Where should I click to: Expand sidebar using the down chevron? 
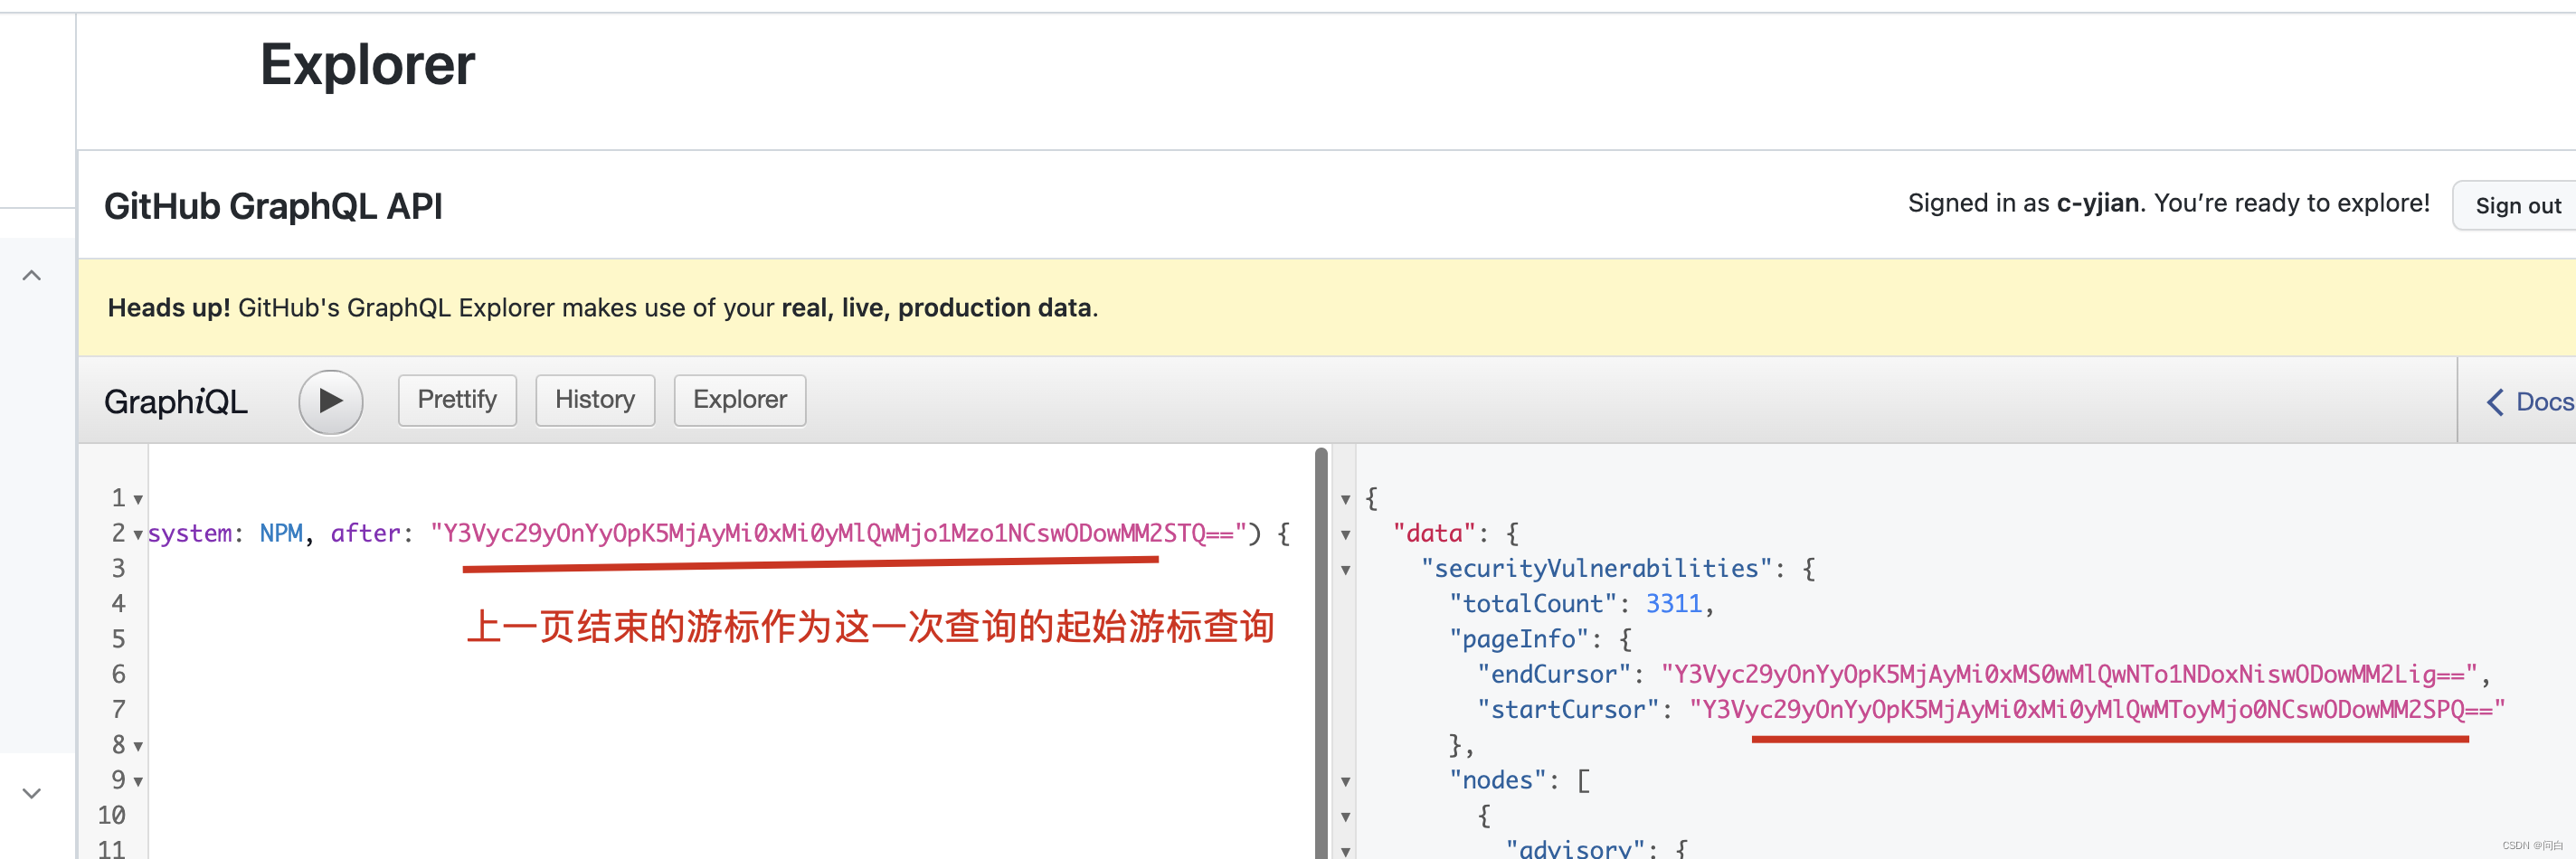click(32, 793)
